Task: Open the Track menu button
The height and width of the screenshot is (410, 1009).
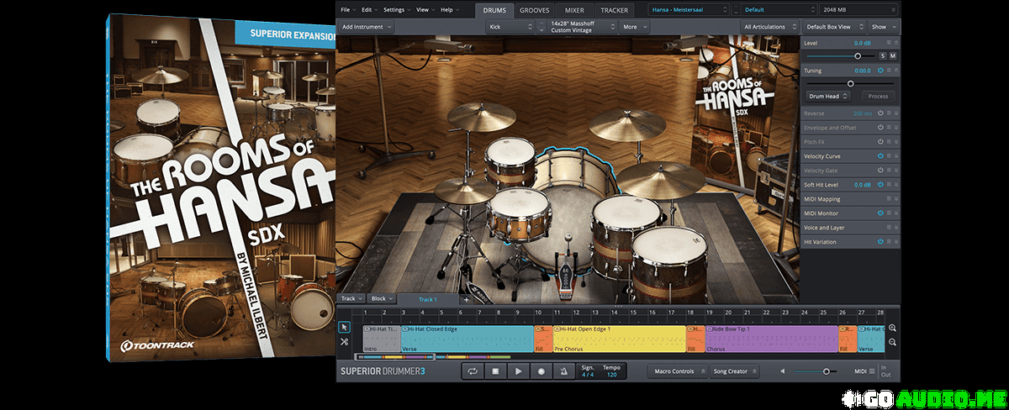Action: [351, 299]
